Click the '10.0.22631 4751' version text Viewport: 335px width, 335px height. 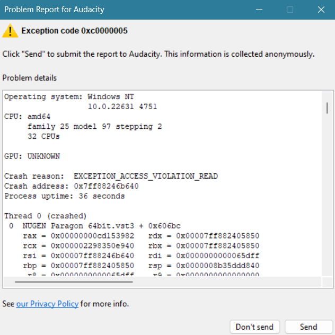pos(122,107)
